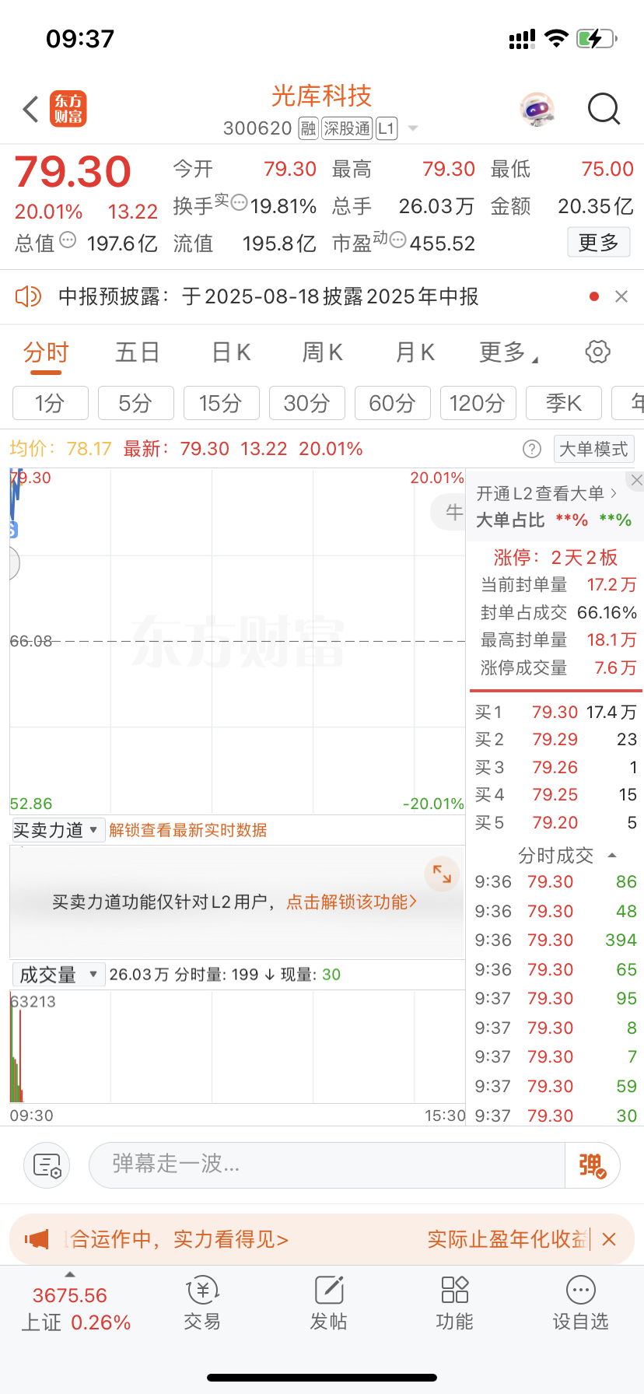Open the barrage settings icon
This screenshot has width=644, height=1394.
pos(47,1165)
